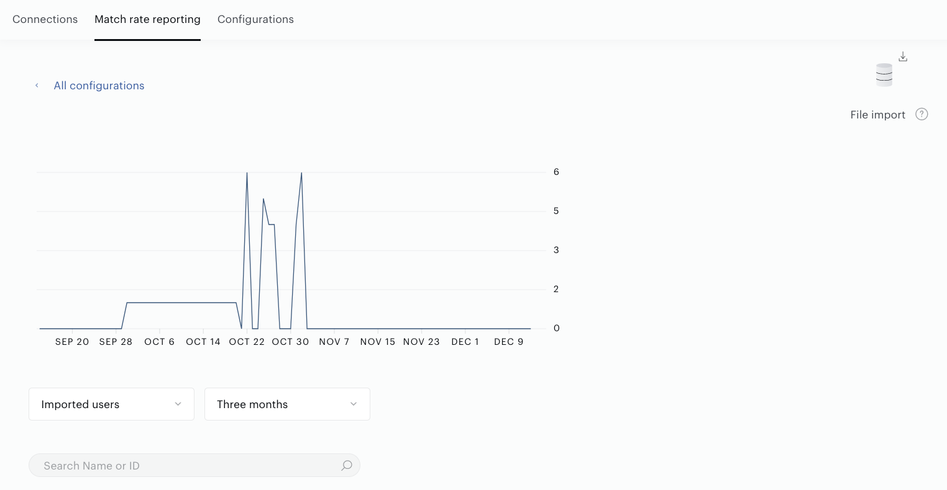Viewport: 947px width, 490px height.
Task: Click the OCT 30 axis label
Action: (x=290, y=342)
